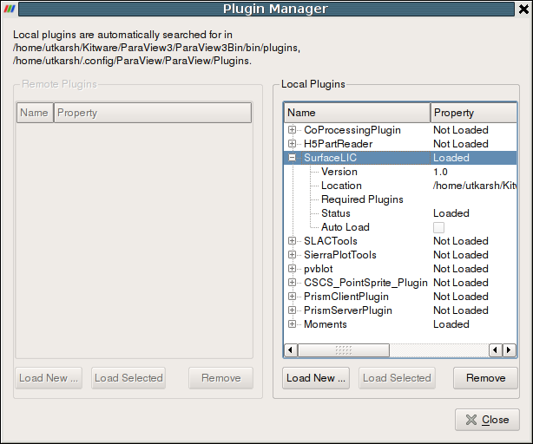Expand the H5PartReader tree node
This screenshot has height=444, width=533.
point(292,144)
